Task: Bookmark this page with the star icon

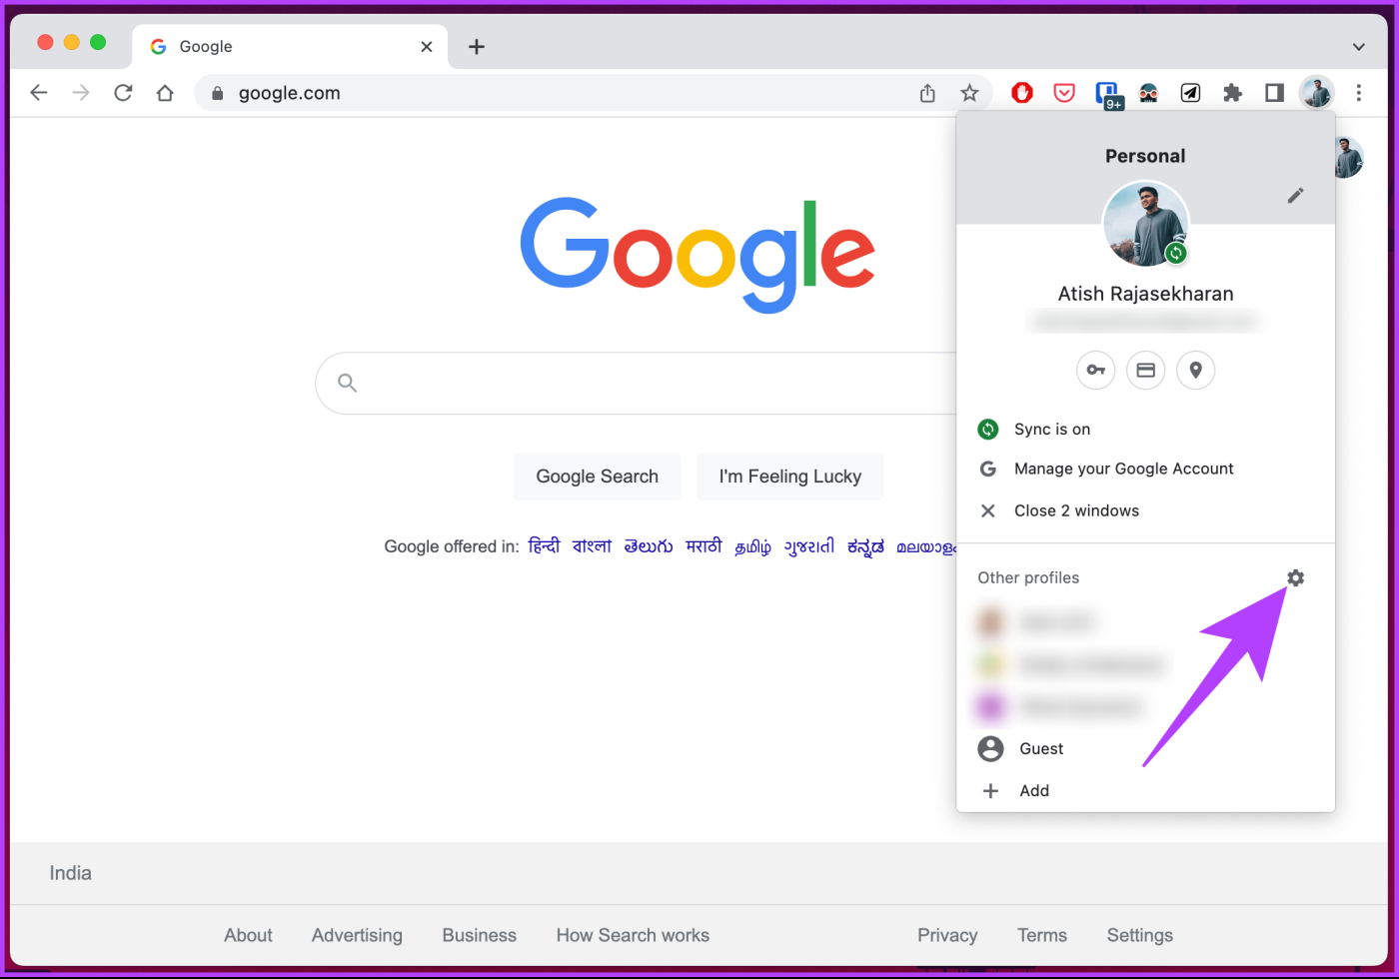Action: 969,92
